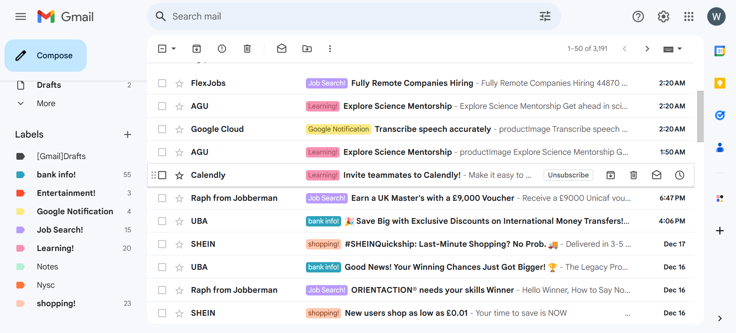Open the toolbar More options dots
Image resolution: width=736 pixels, height=333 pixels.
(330, 49)
